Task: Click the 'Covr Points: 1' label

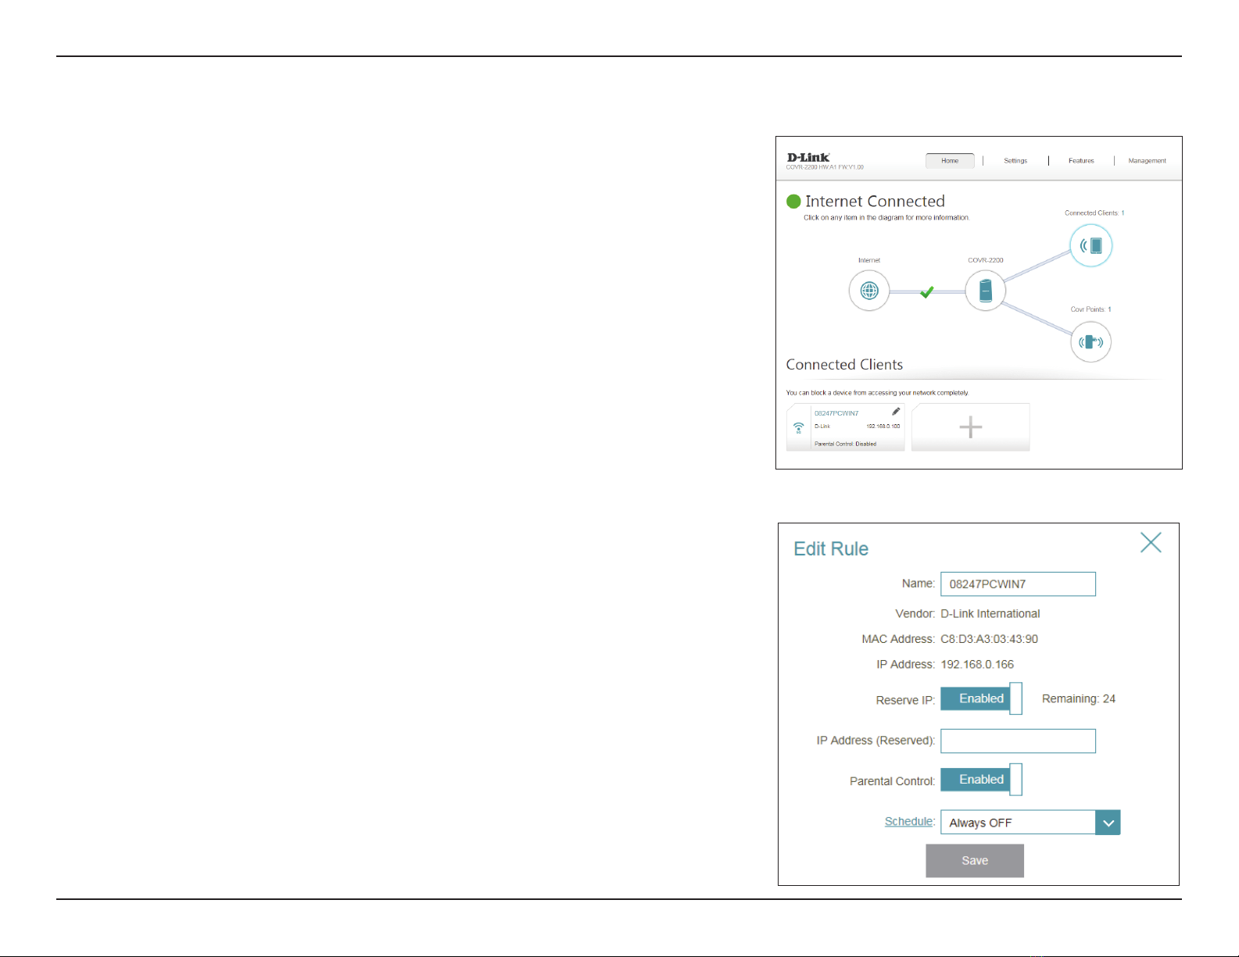Action: (1090, 309)
